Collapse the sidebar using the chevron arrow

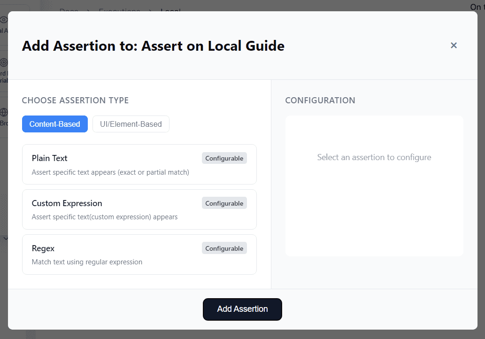tap(6, 238)
